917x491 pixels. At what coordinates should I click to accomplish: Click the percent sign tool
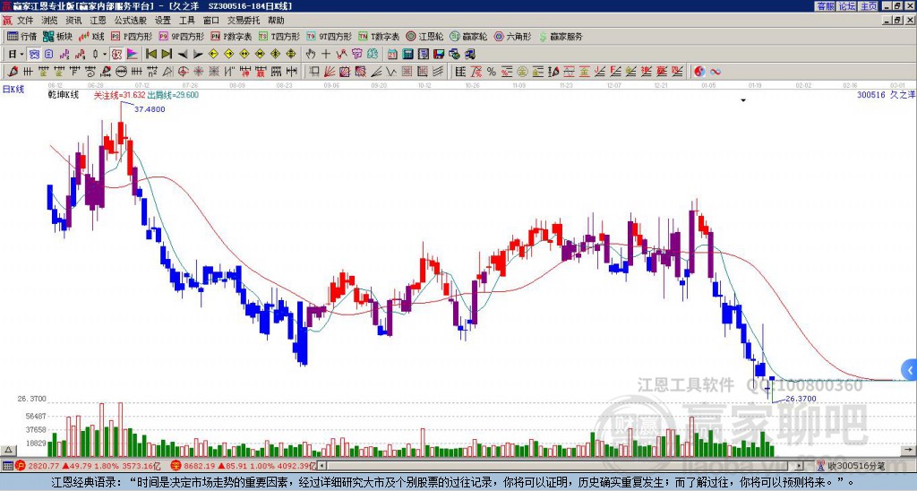(492, 72)
